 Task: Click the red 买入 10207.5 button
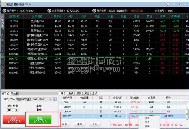[x=14, y=119]
